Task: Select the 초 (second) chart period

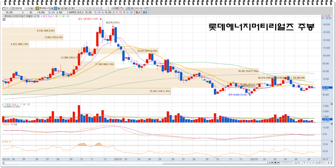Action: tap(69, 8)
